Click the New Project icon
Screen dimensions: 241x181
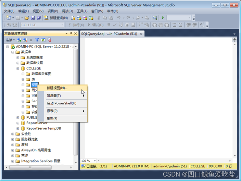coord(9,18)
